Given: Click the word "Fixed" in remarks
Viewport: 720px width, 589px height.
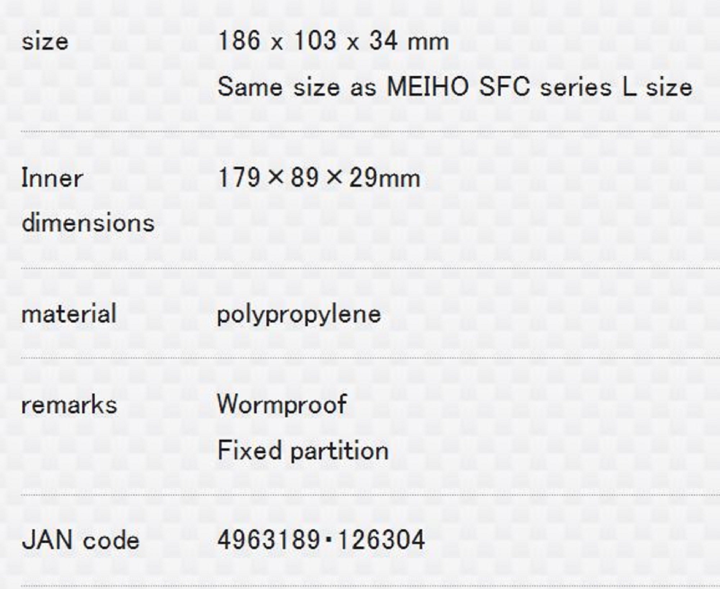Looking at the screenshot, I should point(249,450).
